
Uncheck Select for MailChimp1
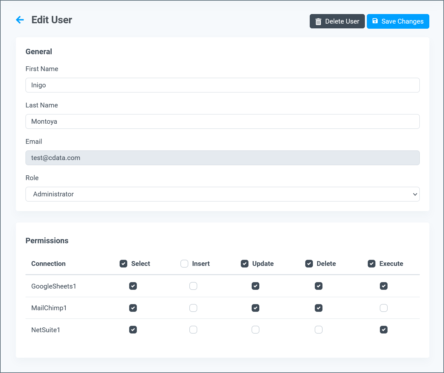tap(133, 308)
